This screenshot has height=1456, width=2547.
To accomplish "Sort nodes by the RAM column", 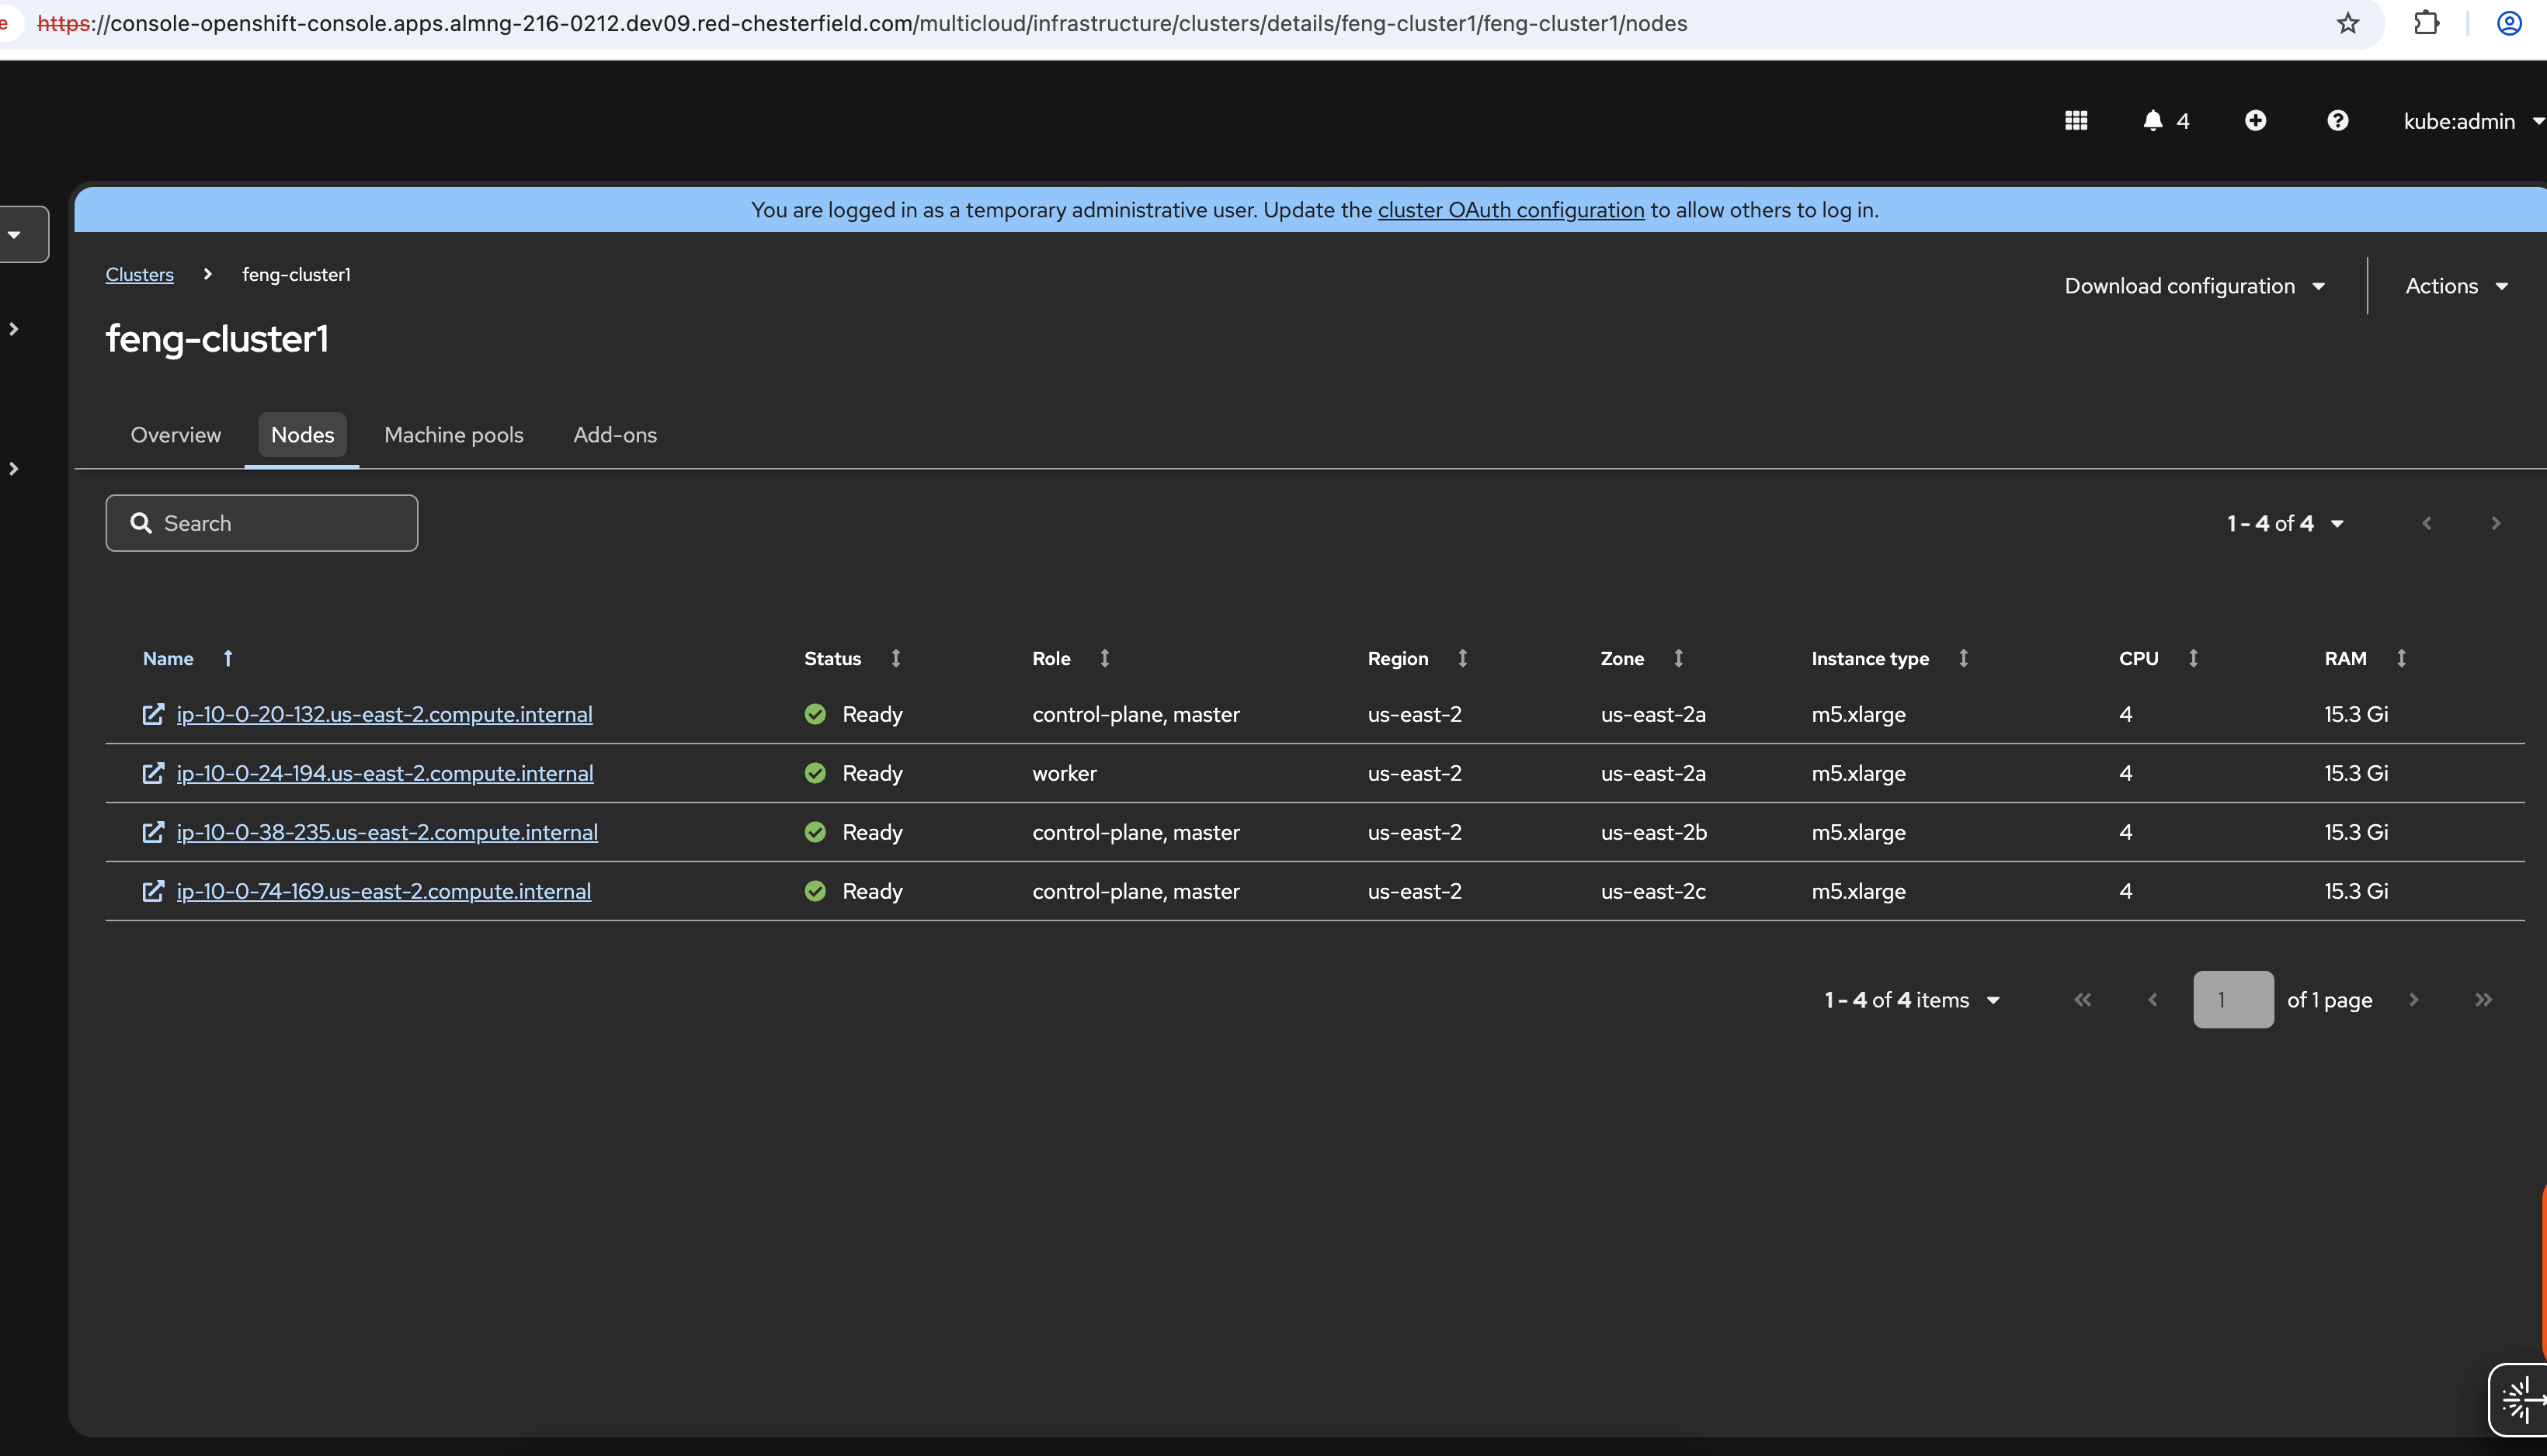I will tap(2401, 658).
